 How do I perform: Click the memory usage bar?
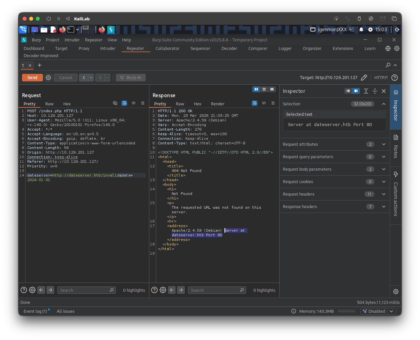tap(347, 311)
